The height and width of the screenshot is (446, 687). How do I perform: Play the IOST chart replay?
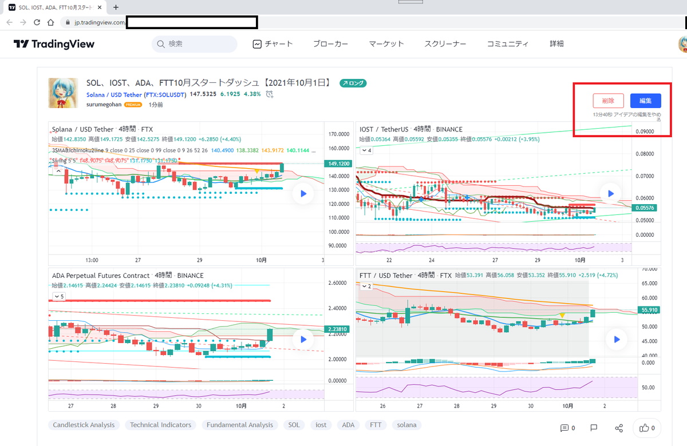tap(610, 194)
